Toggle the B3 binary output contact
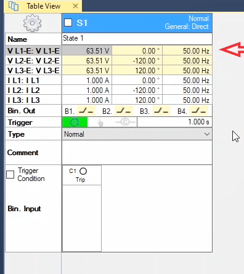Image resolution: width=244 pixels, height=274 pixels. pyautogui.click(x=161, y=111)
